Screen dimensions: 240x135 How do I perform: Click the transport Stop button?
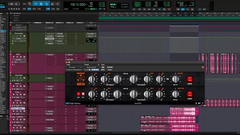[159, 9]
